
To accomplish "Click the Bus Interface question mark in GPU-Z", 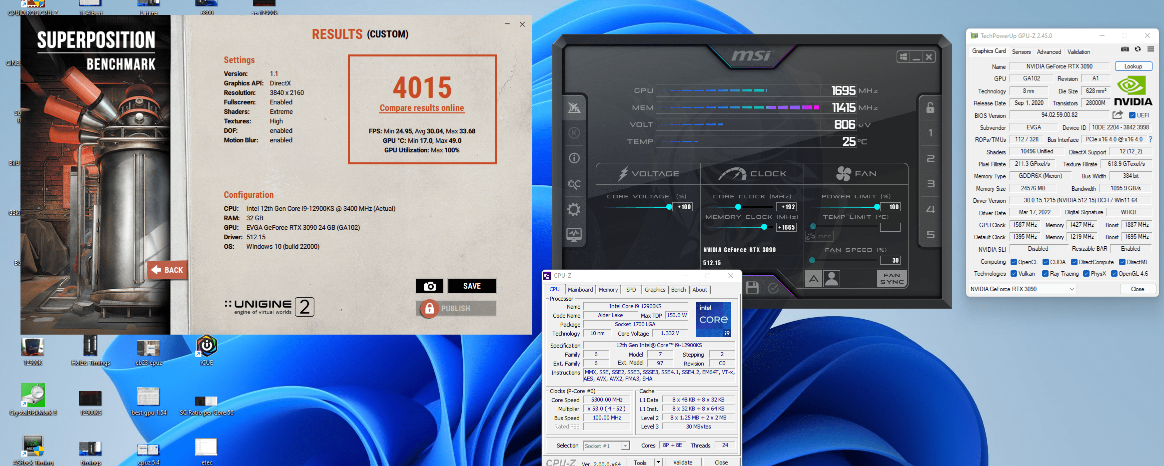I will click(x=1151, y=139).
